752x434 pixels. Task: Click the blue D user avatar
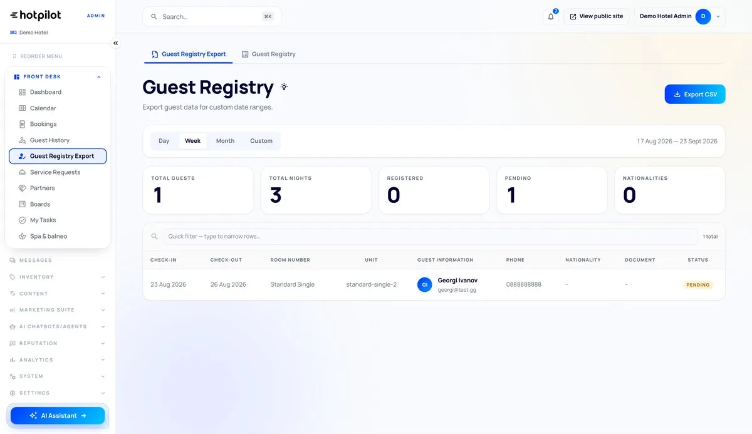(703, 16)
